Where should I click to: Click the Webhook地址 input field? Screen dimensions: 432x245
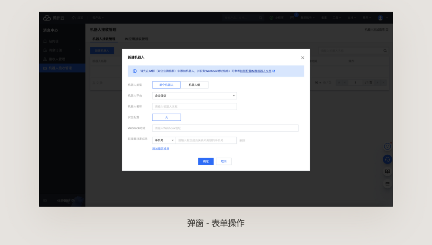coord(225,128)
